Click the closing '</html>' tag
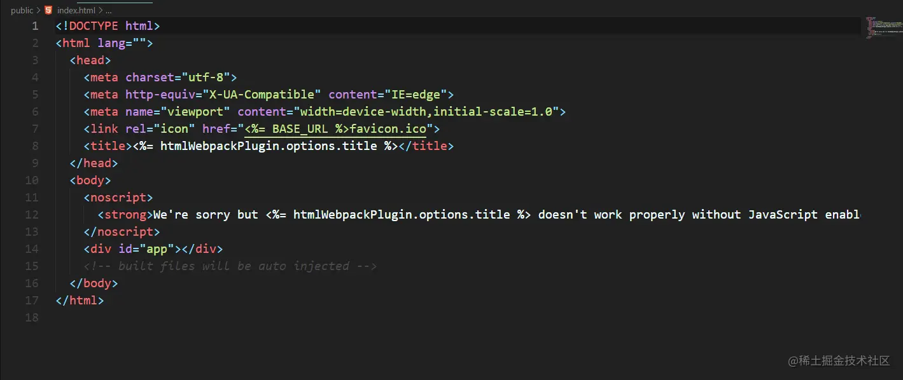The width and height of the screenshot is (903, 380). click(80, 301)
